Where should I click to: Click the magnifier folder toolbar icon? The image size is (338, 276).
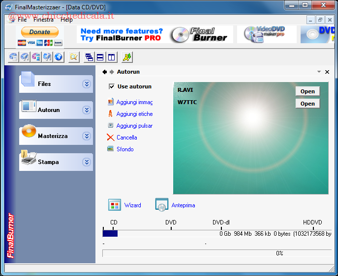click(x=74, y=57)
